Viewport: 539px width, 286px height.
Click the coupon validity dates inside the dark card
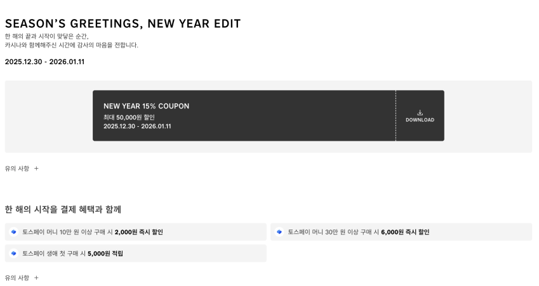click(x=137, y=126)
